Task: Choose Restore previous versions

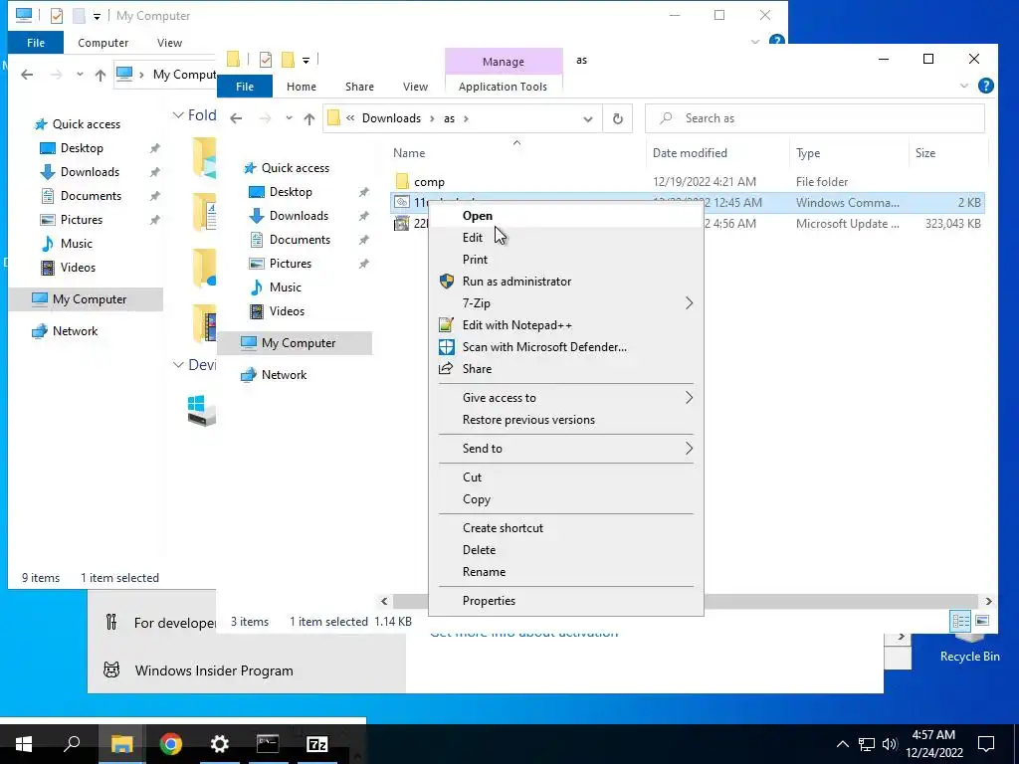Action: tap(566, 420)
